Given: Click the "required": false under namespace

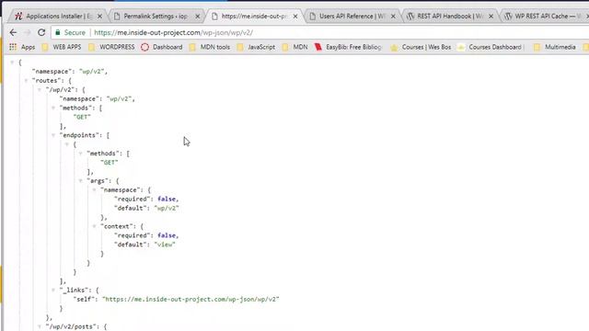Looking at the screenshot, I should click(146, 199).
